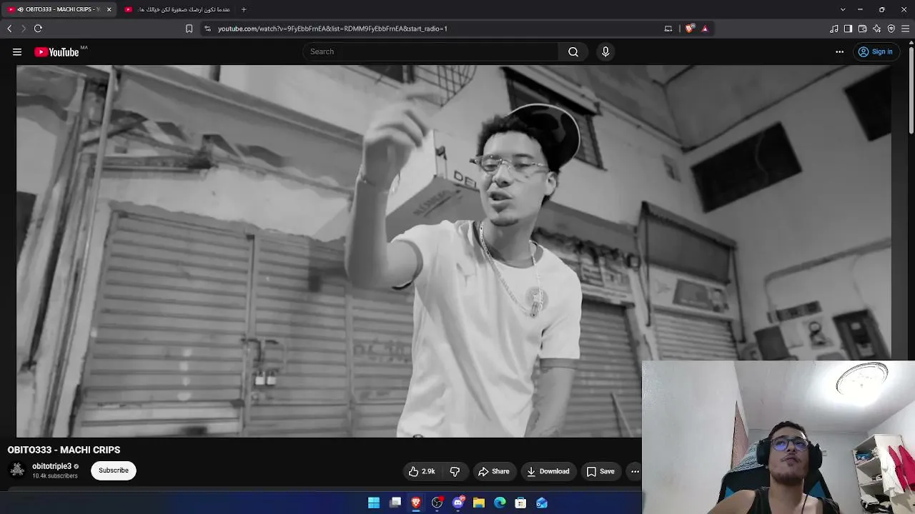Viewport: 915px width, 514px height.
Task: Close the OBITO333 - MACHI CRIPS tab
Action: pos(109,9)
